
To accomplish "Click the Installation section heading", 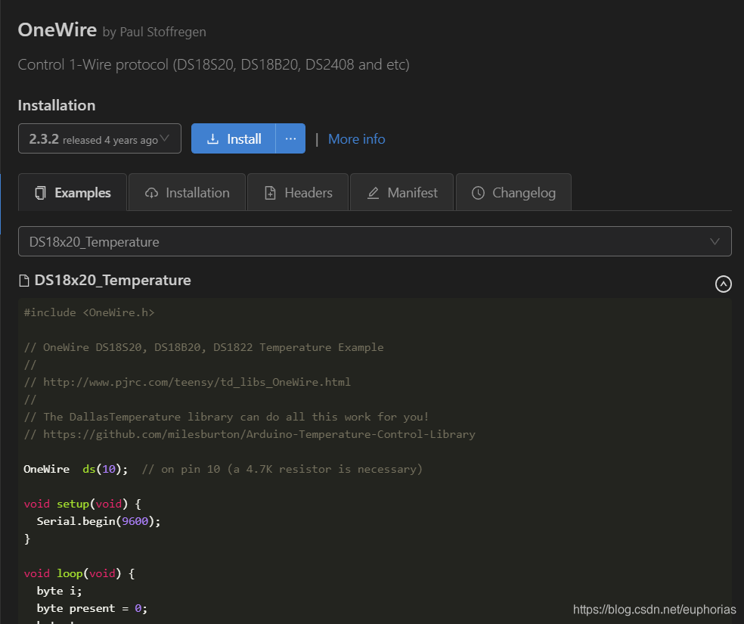I will click(57, 105).
